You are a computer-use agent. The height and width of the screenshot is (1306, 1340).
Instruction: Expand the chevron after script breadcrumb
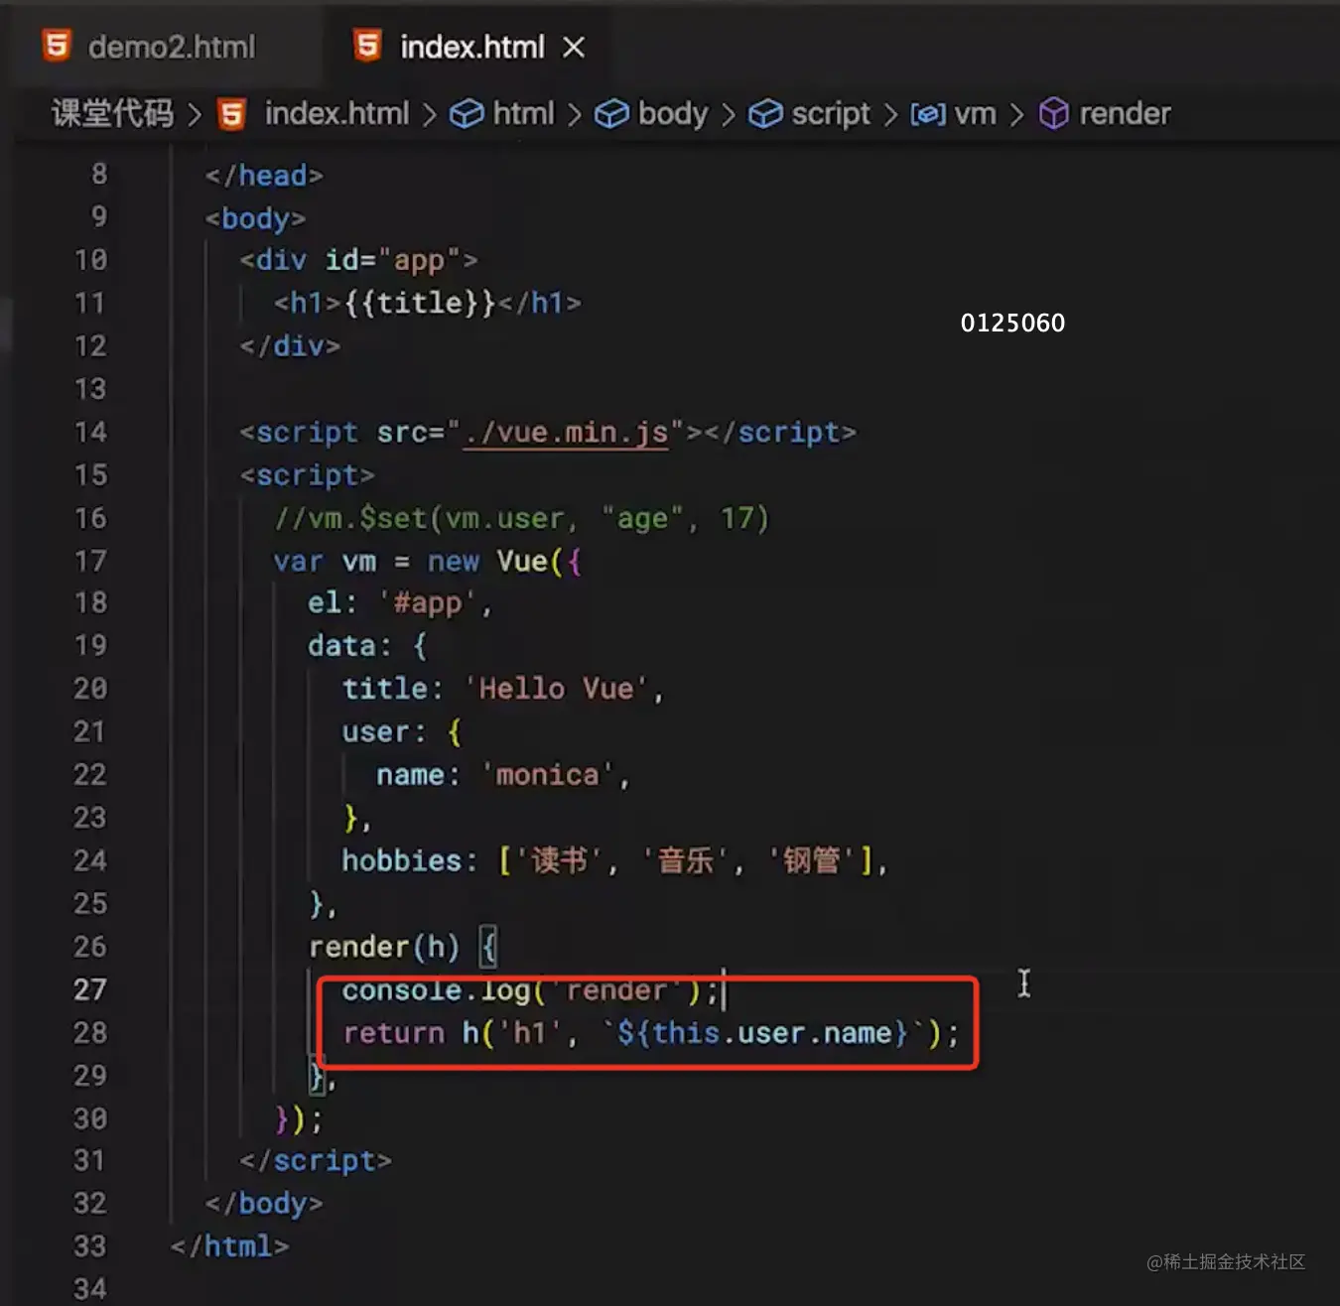tap(890, 116)
